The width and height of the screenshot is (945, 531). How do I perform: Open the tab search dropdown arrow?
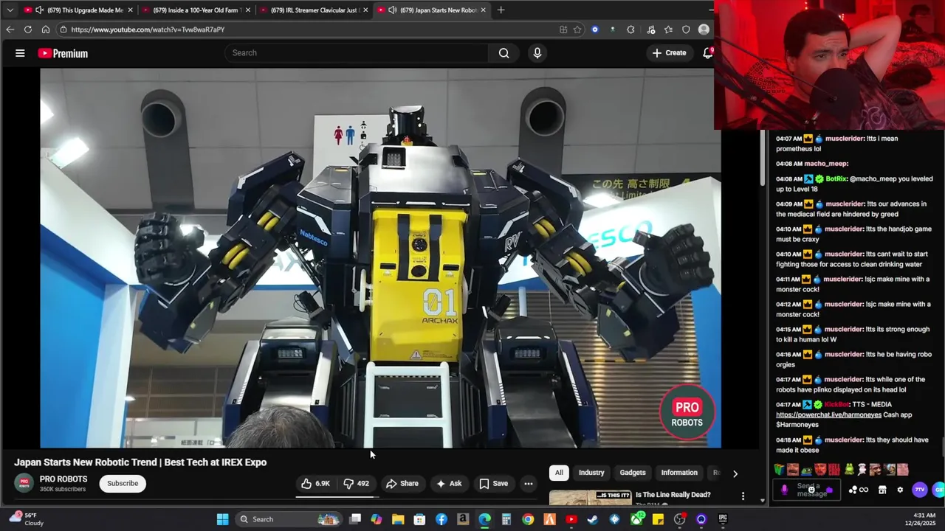pyautogui.click(x=10, y=10)
